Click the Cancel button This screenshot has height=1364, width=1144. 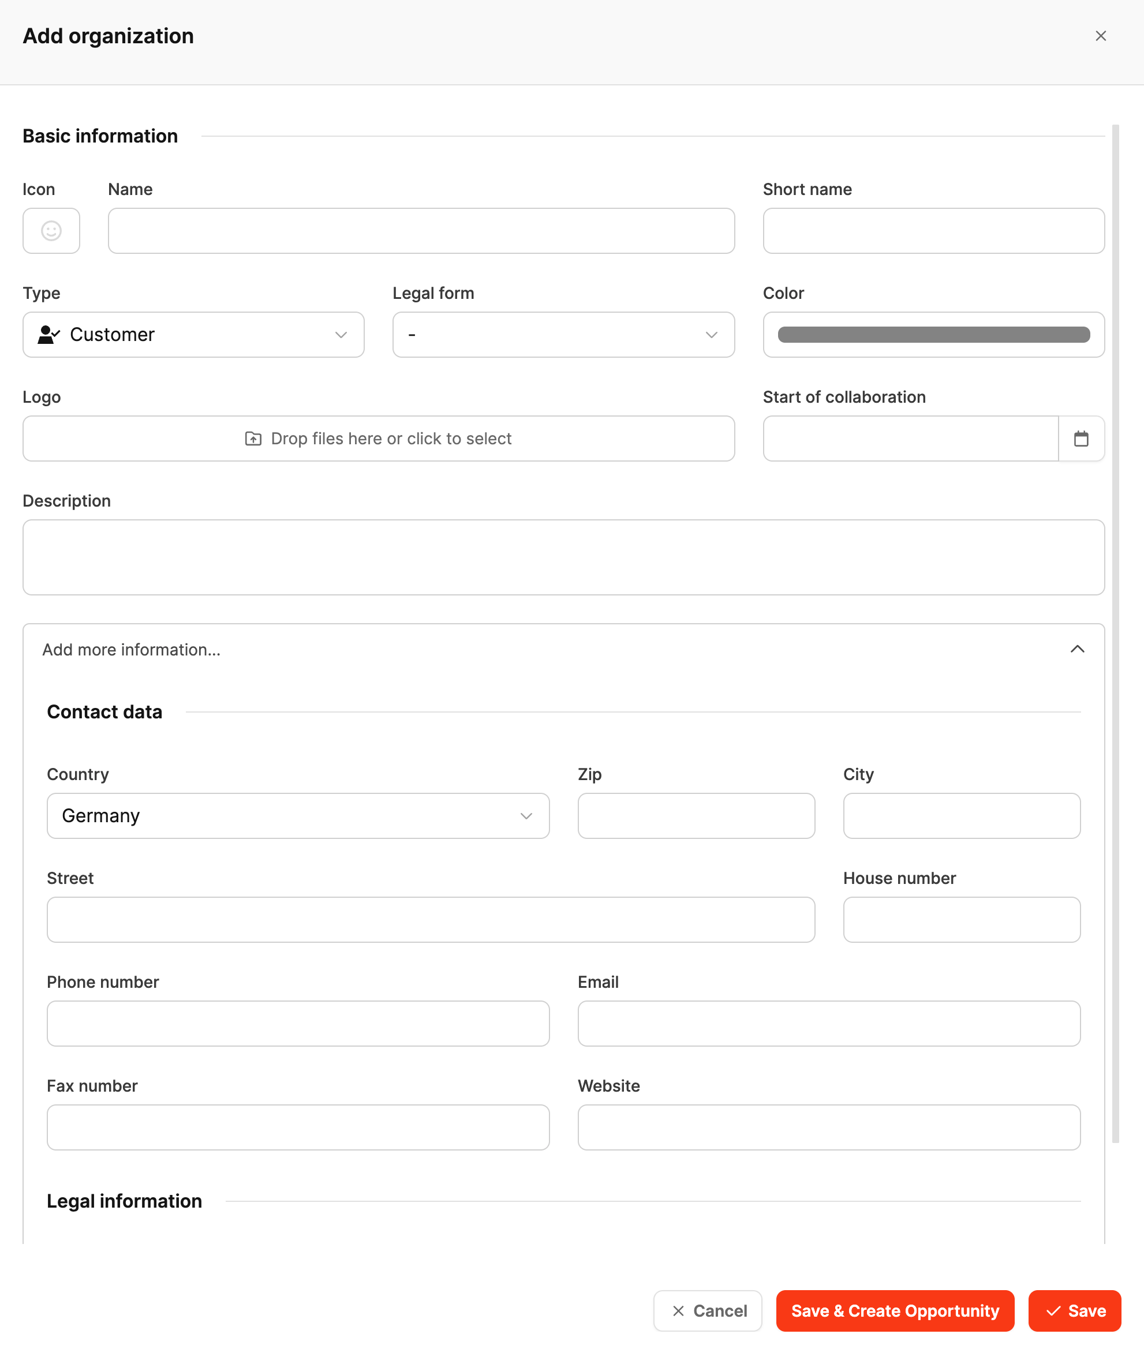(x=708, y=1311)
